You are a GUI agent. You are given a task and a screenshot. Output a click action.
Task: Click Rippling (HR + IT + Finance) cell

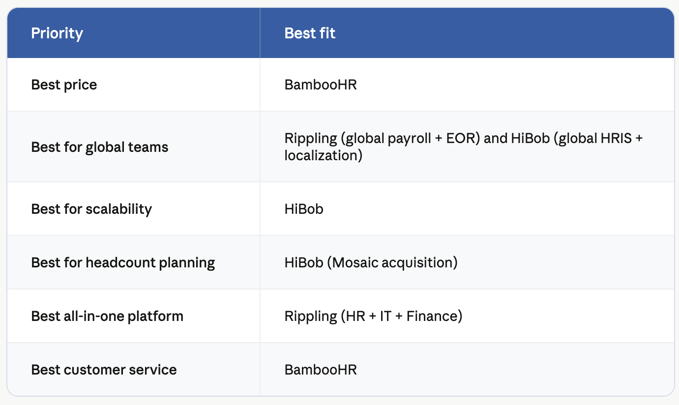[x=373, y=316]
